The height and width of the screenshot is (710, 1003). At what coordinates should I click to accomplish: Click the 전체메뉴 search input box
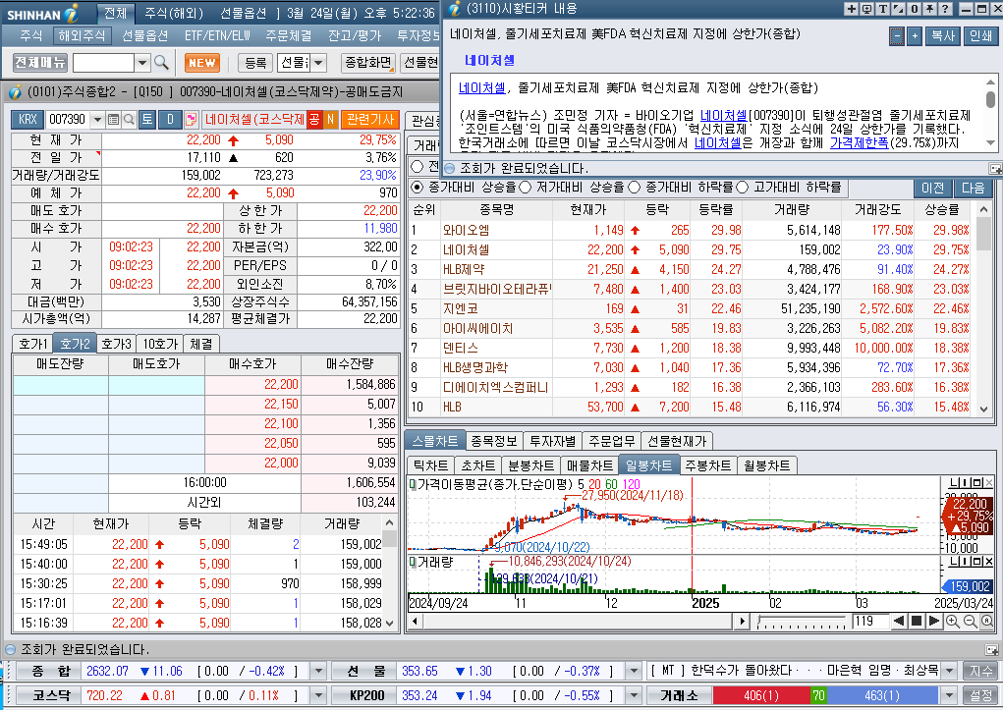[103, 63]
